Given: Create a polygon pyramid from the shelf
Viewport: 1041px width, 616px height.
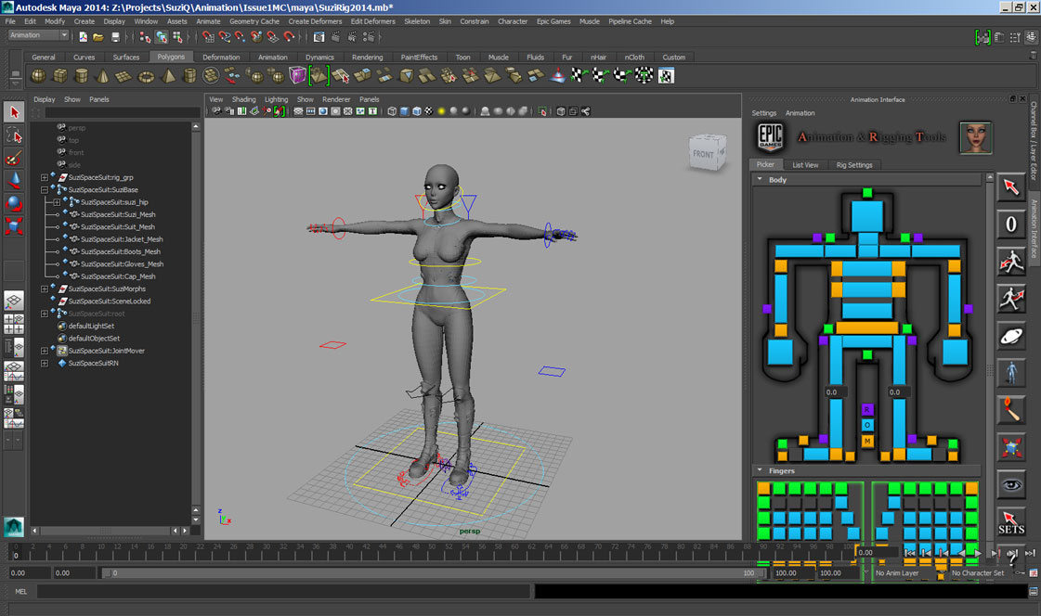Looking at the screenshot, I should pyautogui.click(x=169, y=75).
